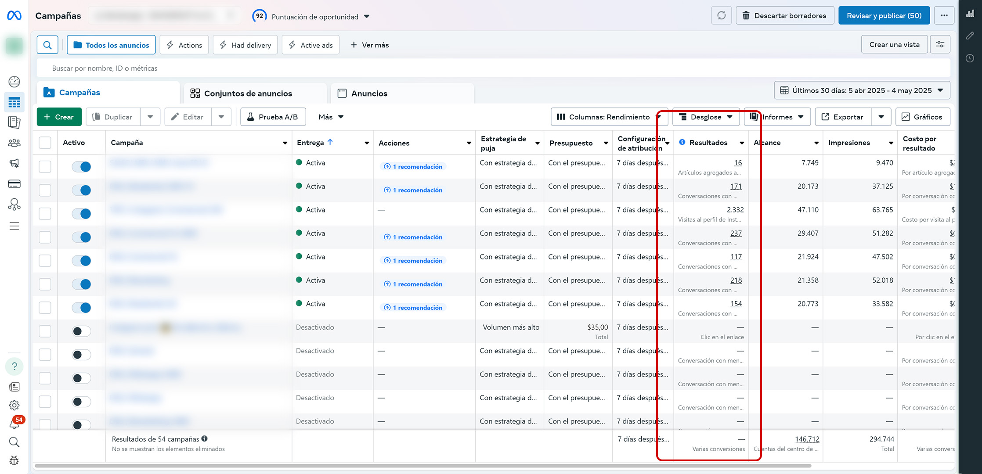
Task: Open the megaphone advertising settings icon
Action: [x=14, y=163]
